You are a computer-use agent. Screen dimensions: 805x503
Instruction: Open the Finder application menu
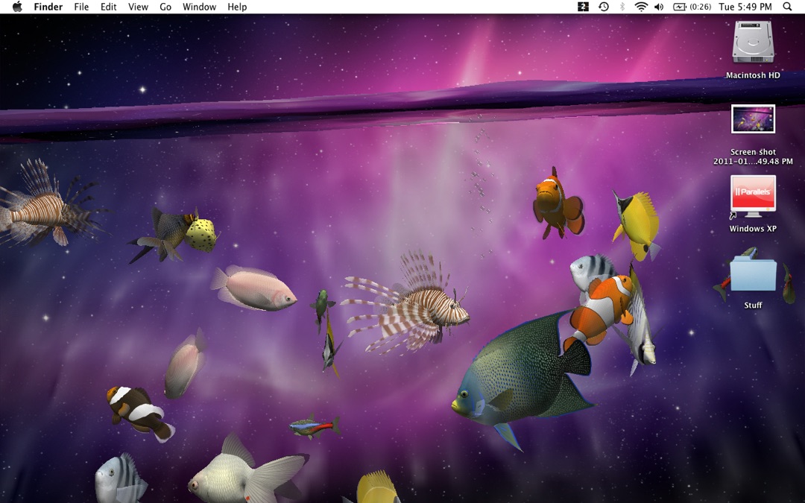48,7
